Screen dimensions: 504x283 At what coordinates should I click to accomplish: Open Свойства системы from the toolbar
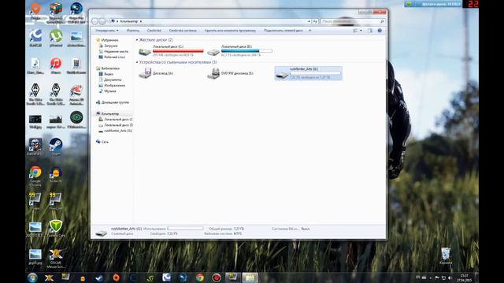tap(183, 31)
